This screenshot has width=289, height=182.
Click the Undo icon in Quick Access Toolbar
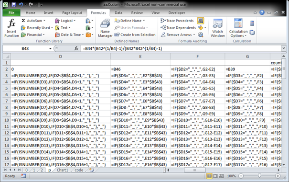tap(21, 5)
